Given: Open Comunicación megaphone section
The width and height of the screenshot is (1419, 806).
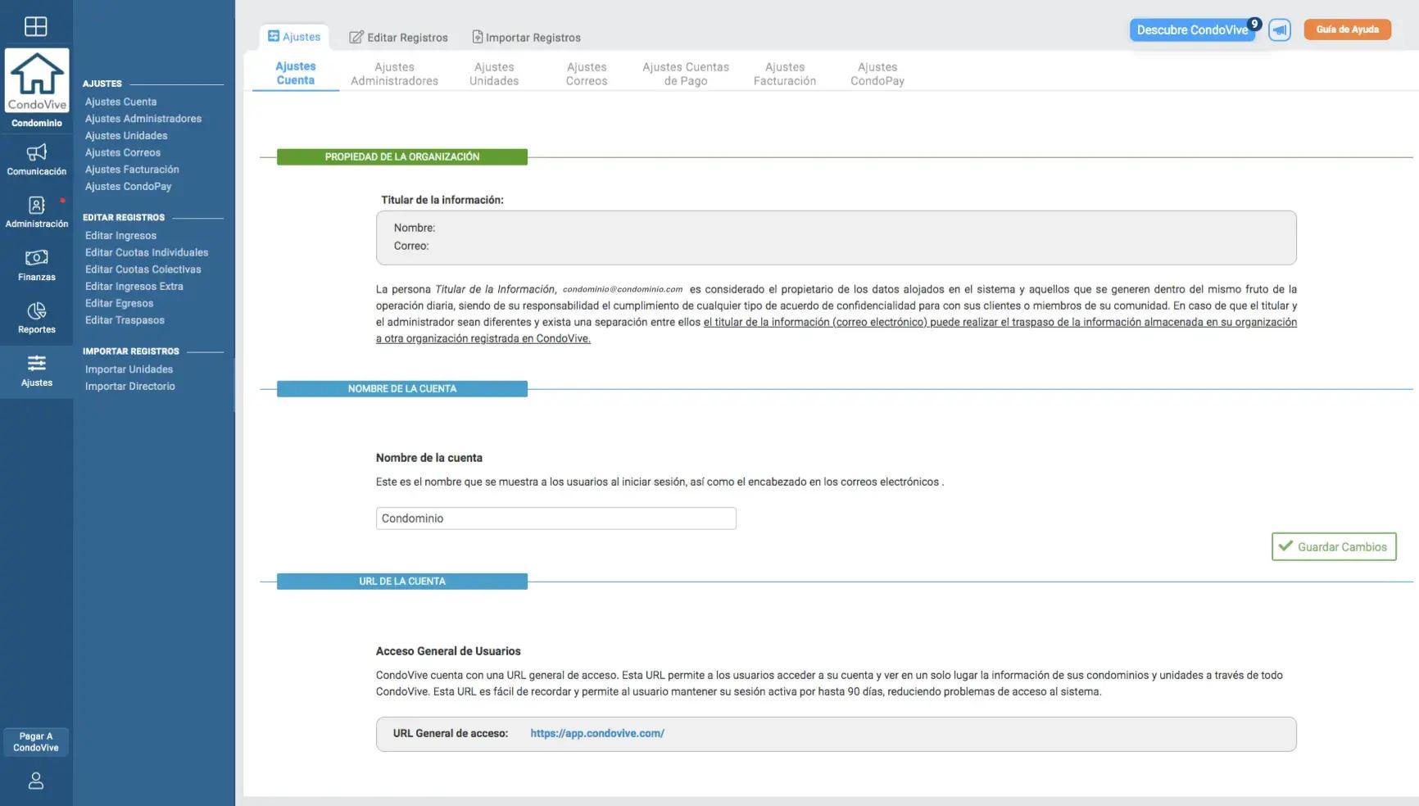Looking at the screenshot, I should tap(37, 160).
